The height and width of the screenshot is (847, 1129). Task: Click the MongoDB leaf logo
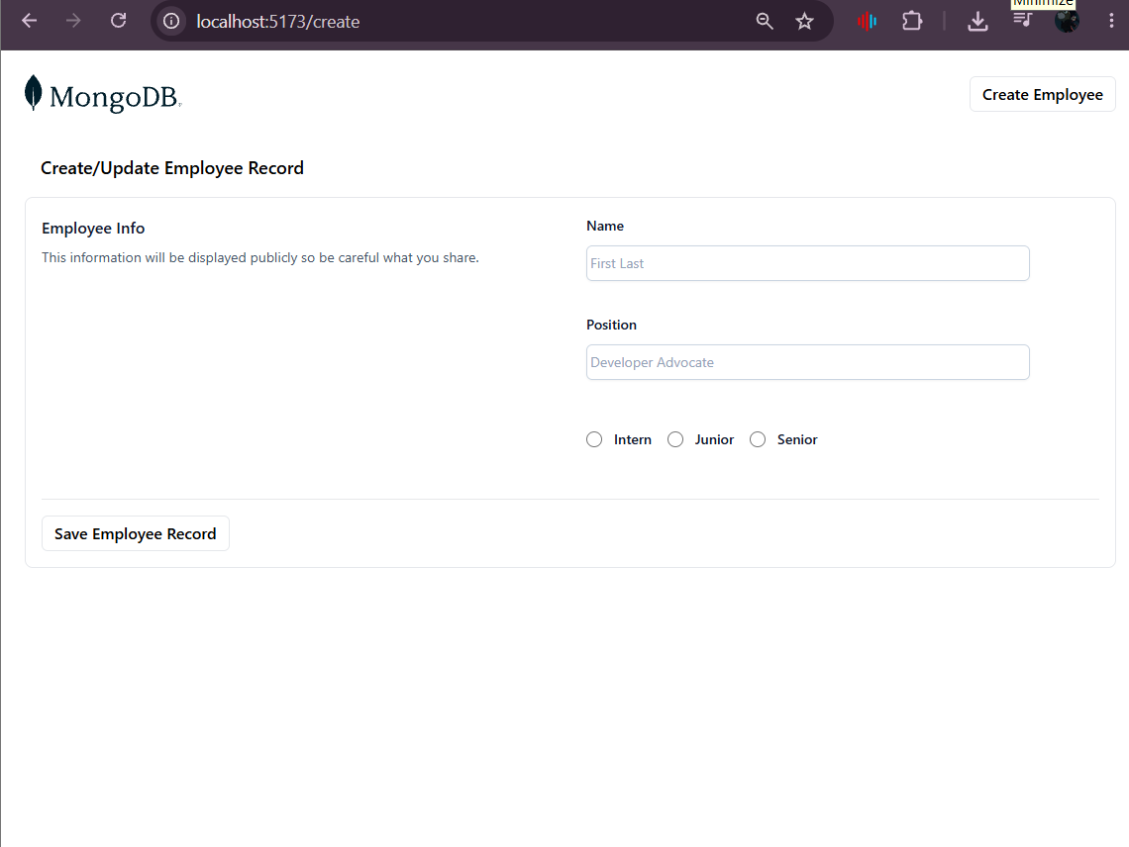pos(33,93)
